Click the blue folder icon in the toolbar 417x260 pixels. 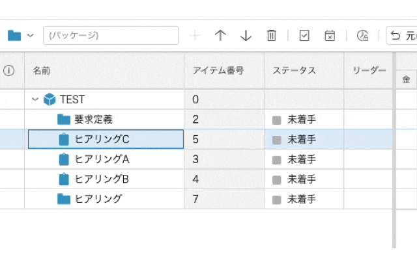tap(14, 35)
